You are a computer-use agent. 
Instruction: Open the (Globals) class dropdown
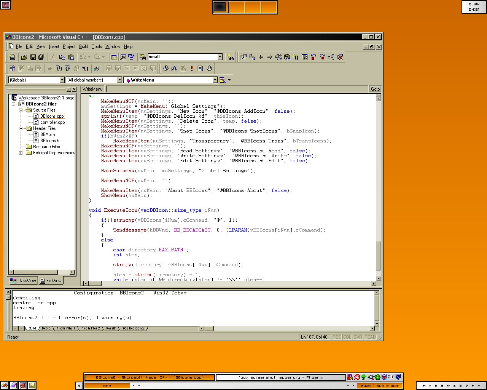pyautogui.click(x=62, y=80)
